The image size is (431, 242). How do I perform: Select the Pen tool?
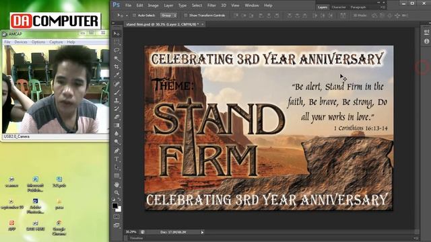(117, 151)
